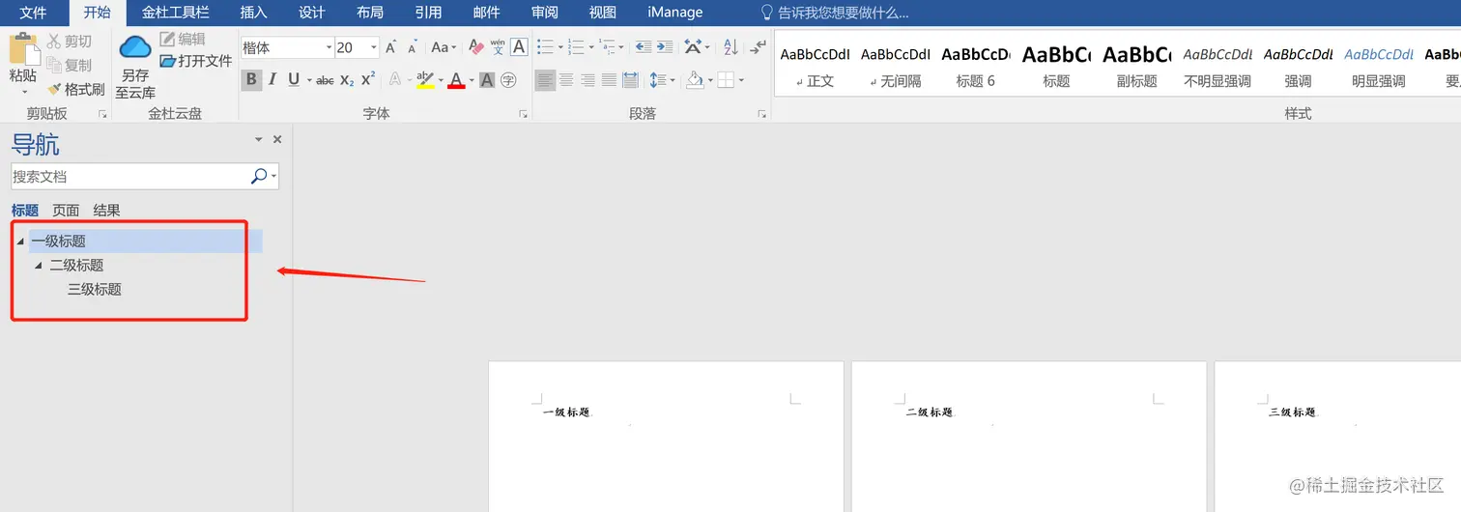The height and width of the screenshot is (512, 1461).
Task: Toggle superscript formatting
Action: pyautogui.click(x=368, y=80)
